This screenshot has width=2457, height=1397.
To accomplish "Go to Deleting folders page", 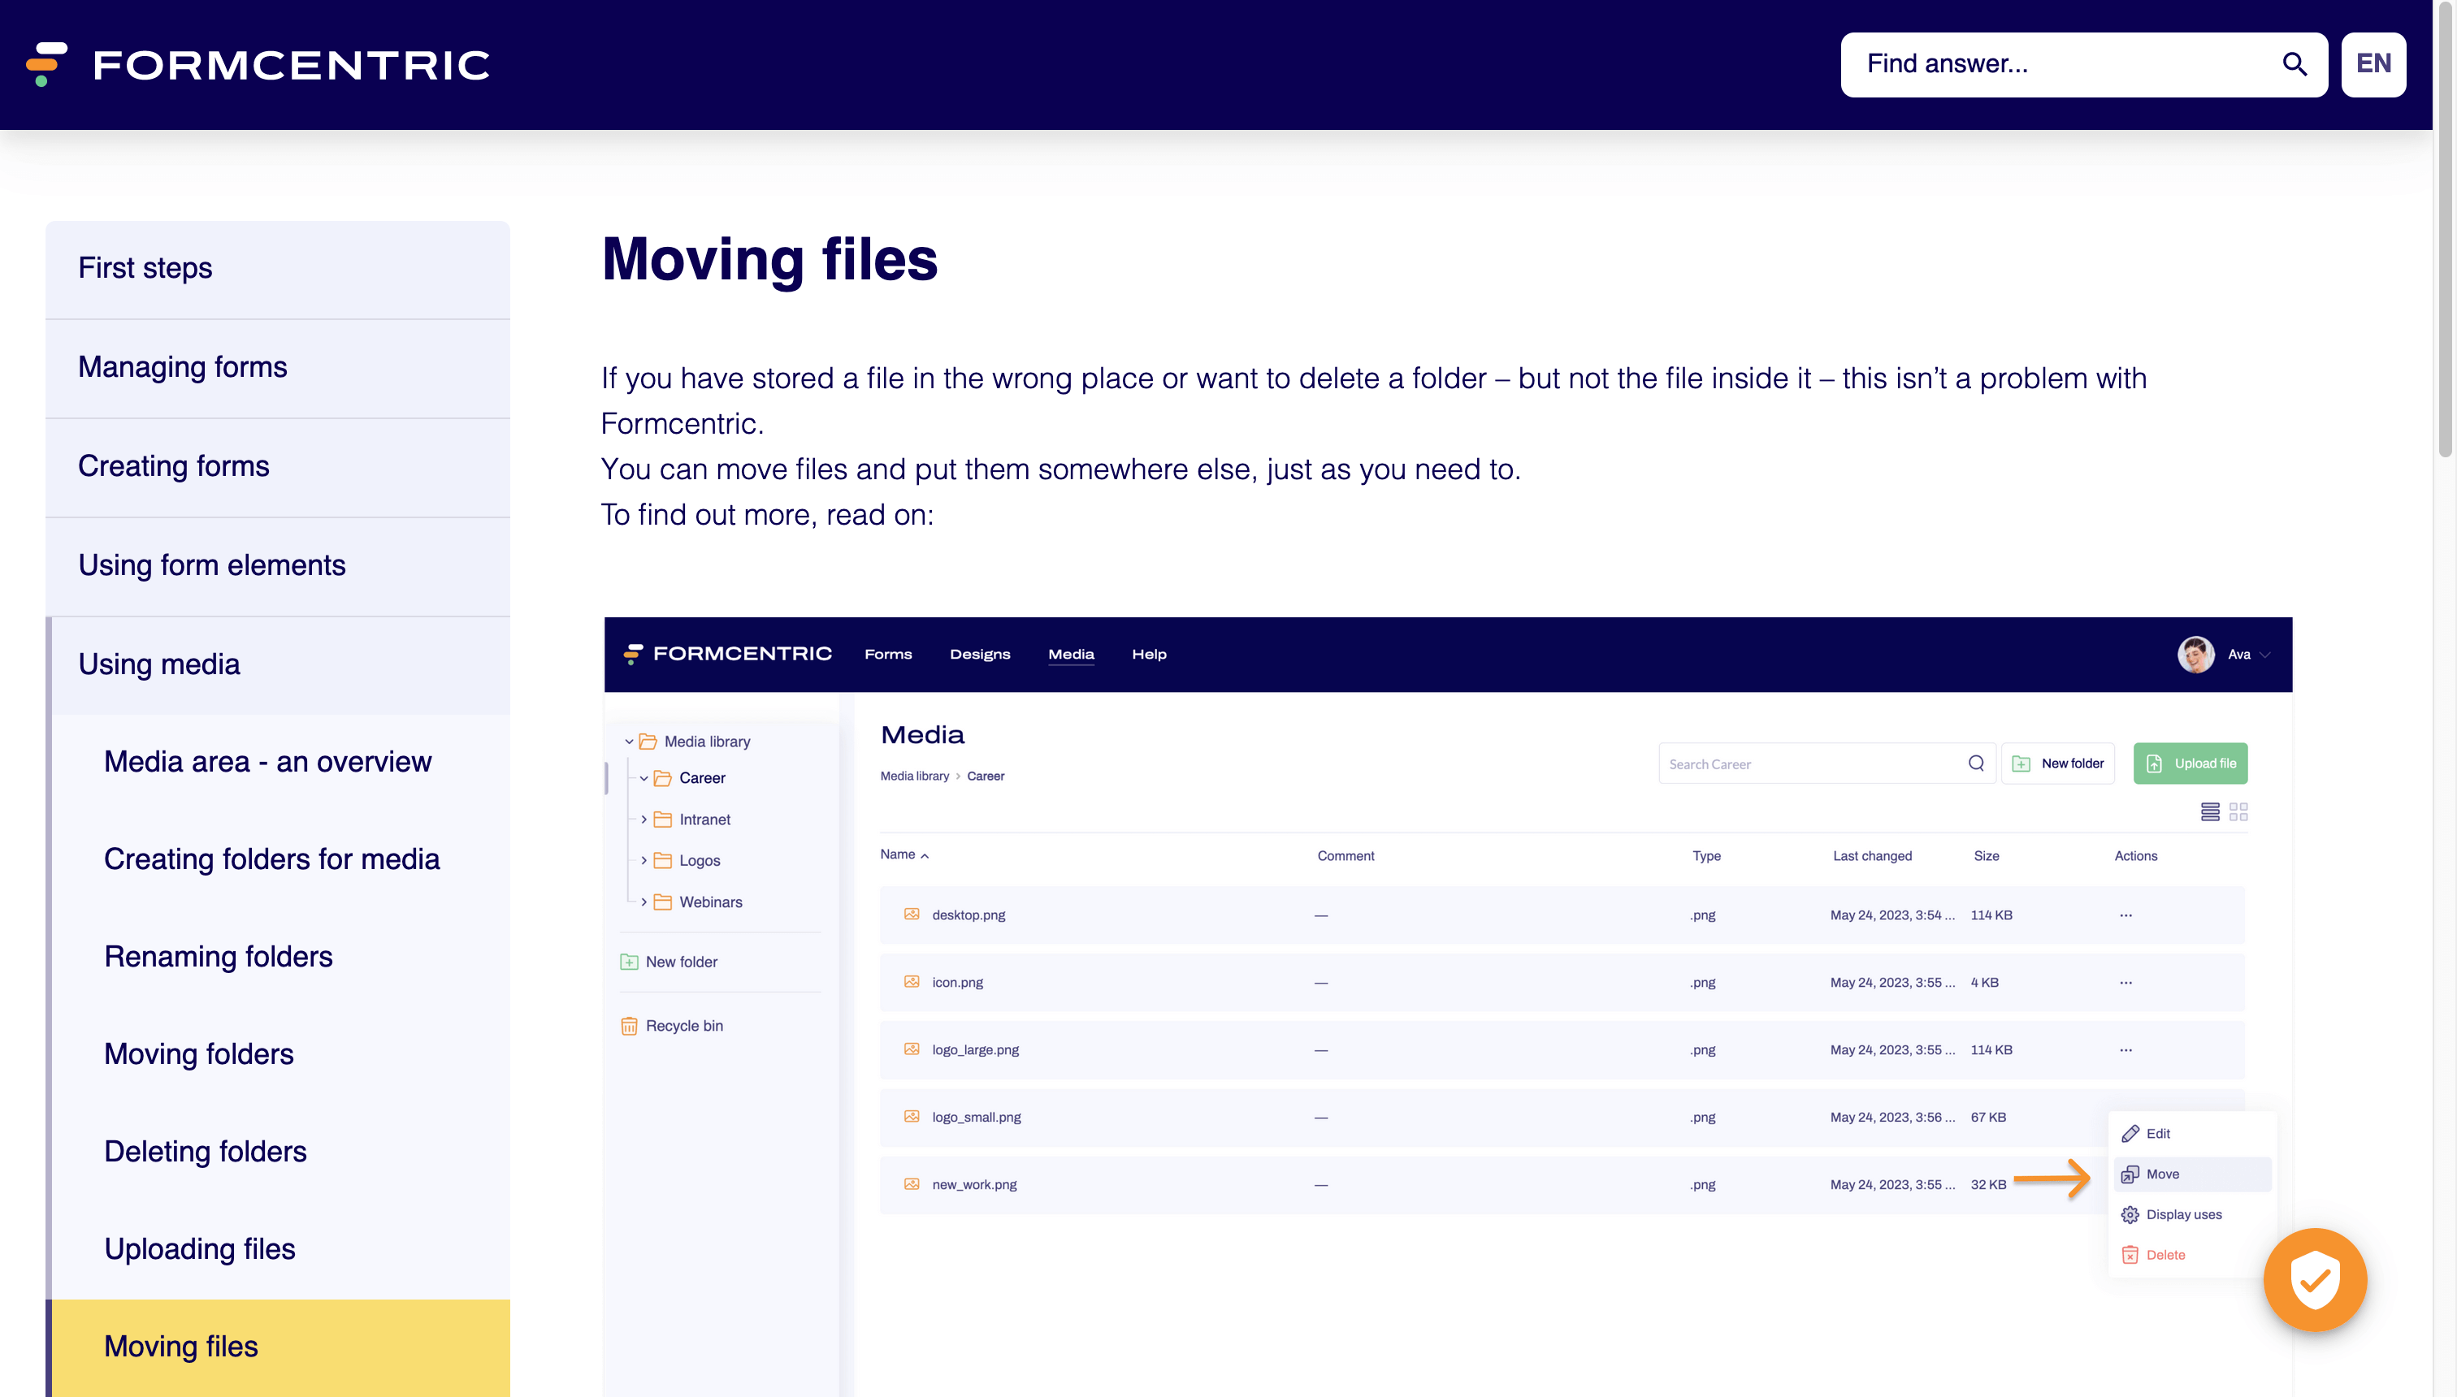I will [206, 1152].
